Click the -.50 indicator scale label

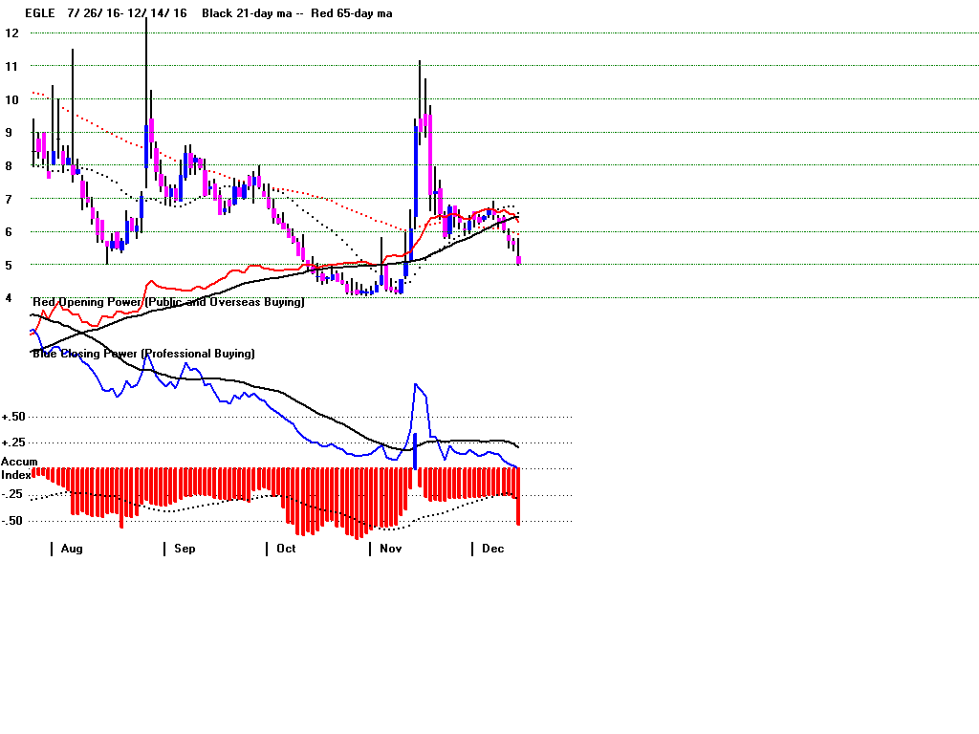click(x=13, y=521)
